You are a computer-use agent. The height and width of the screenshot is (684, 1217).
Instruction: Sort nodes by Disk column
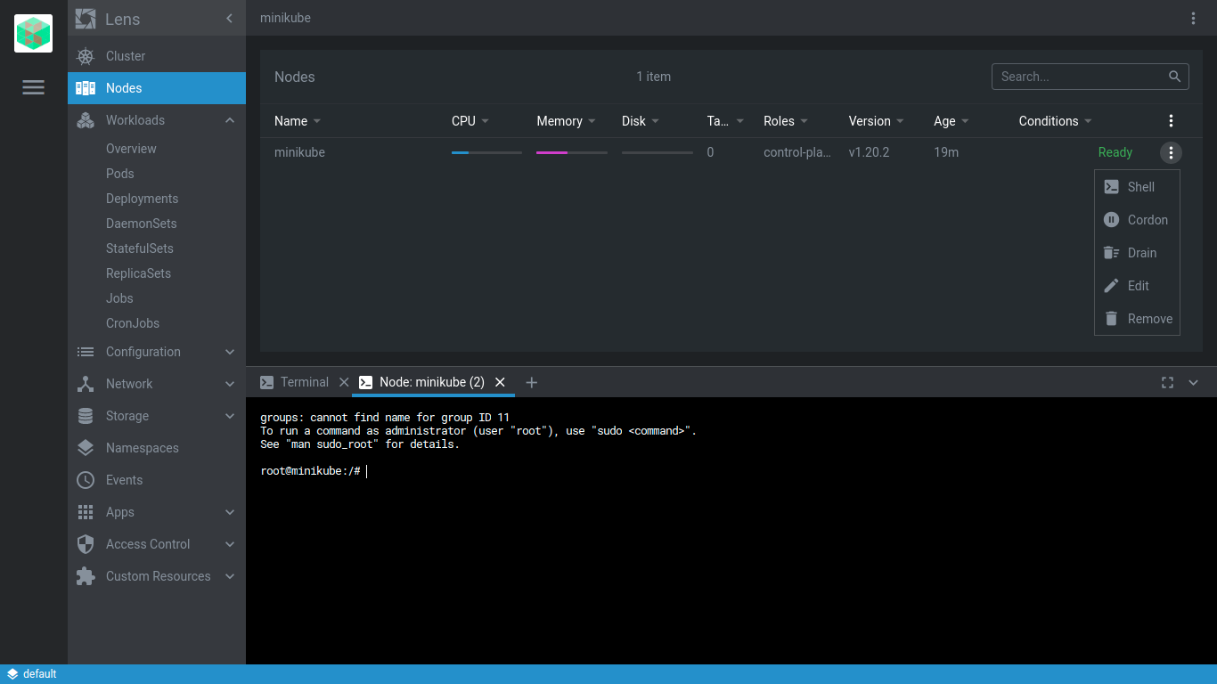[x=641, y=121]
